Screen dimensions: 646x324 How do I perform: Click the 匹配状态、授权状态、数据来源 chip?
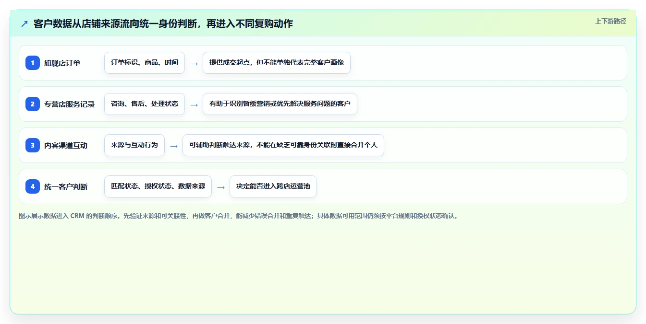coord(158,186)
